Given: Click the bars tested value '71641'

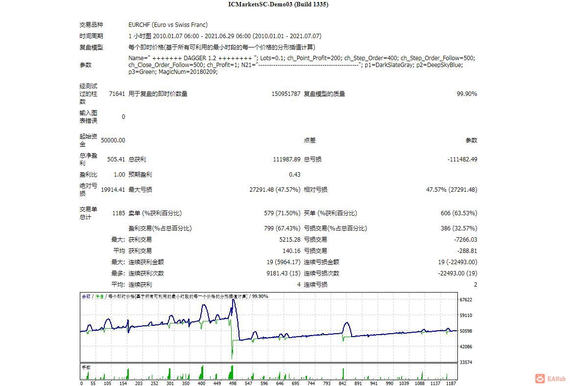Looking at the screenshot, I should click(117, 93).
